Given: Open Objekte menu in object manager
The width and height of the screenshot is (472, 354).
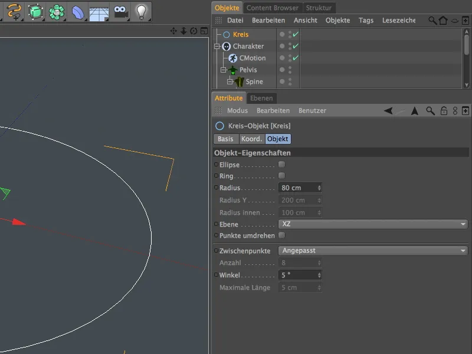Looking at the screenshot, I should pyautogui.click(x=337, y=21).
